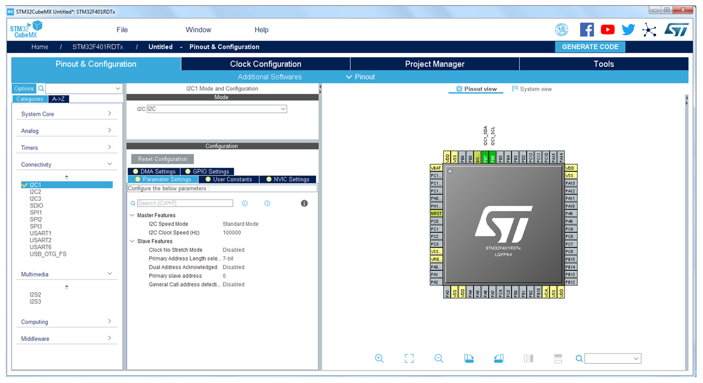Open the Help menu
This screenshot has width=703, height=383.
pos(261,30)
